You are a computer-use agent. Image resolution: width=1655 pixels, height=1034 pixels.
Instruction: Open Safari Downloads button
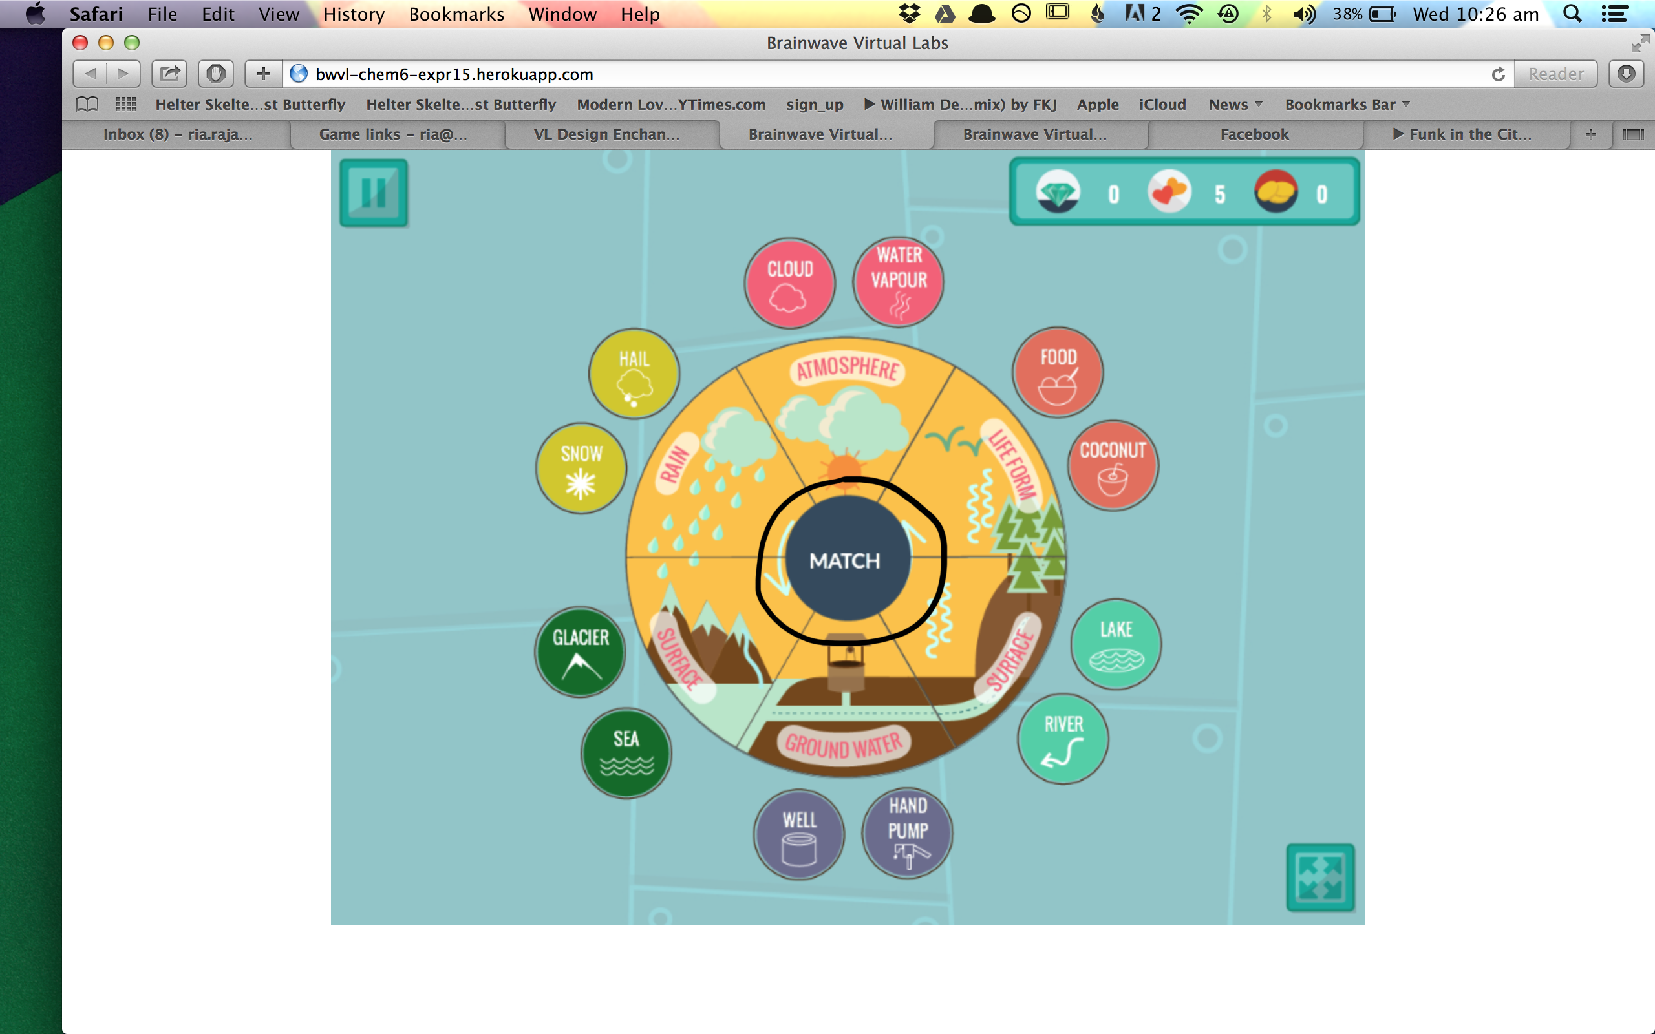pyautogui.click(x=1627, y=74)
